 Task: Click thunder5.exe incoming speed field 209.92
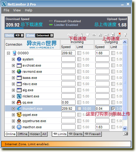68,109
